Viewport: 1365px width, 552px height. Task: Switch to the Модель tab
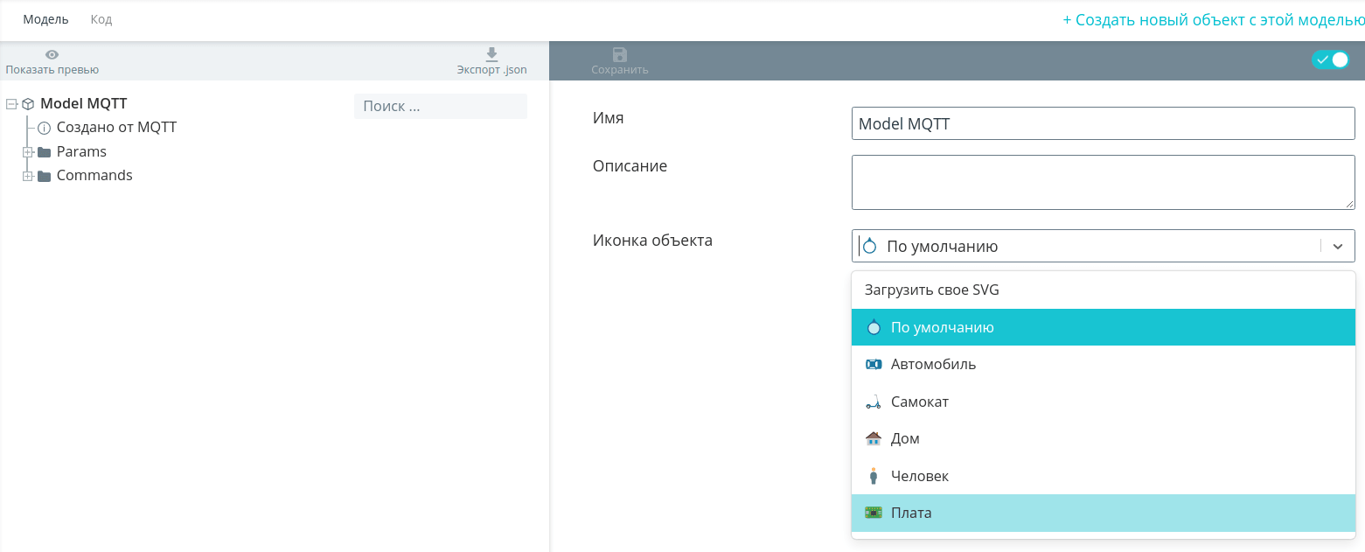coord(45,19)
